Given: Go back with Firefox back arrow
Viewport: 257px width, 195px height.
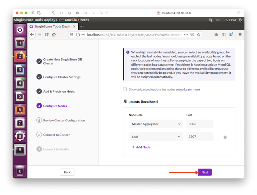Looking at the screenshot, I should [32, 35].
